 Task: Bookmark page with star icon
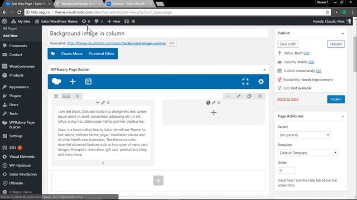[327, 12]
